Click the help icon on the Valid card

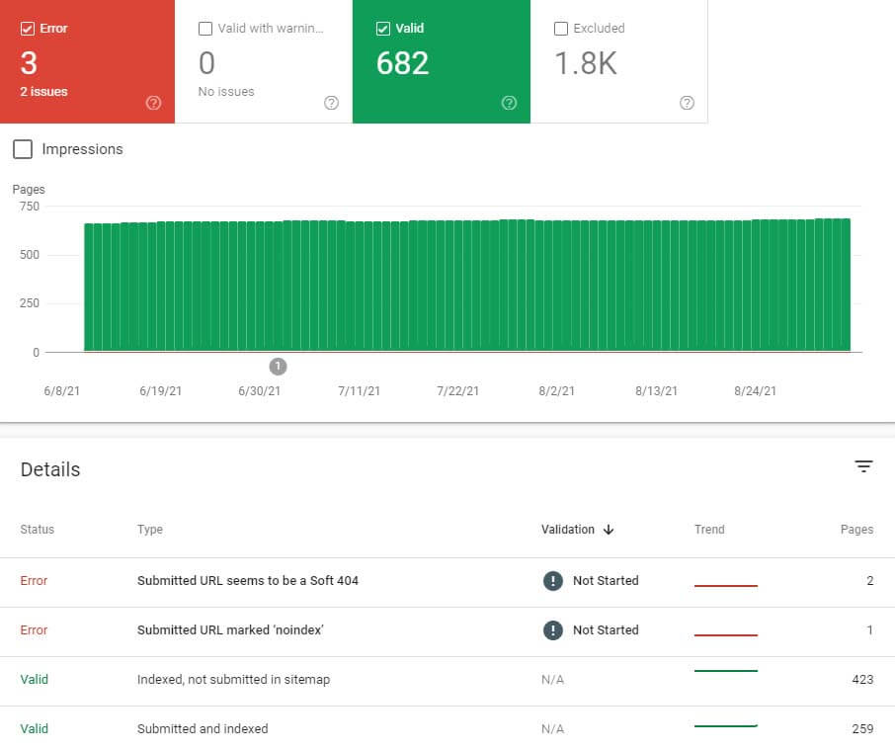tap(510, 102)
